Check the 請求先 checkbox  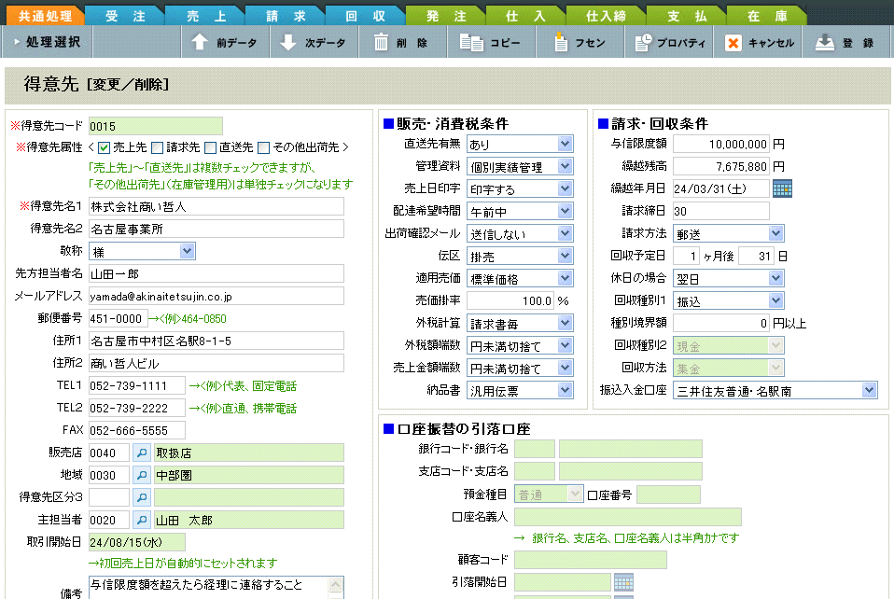(x=158, y=148)
